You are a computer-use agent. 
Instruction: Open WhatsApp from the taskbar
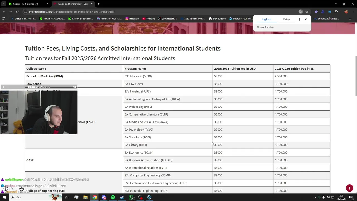[131, 197]
